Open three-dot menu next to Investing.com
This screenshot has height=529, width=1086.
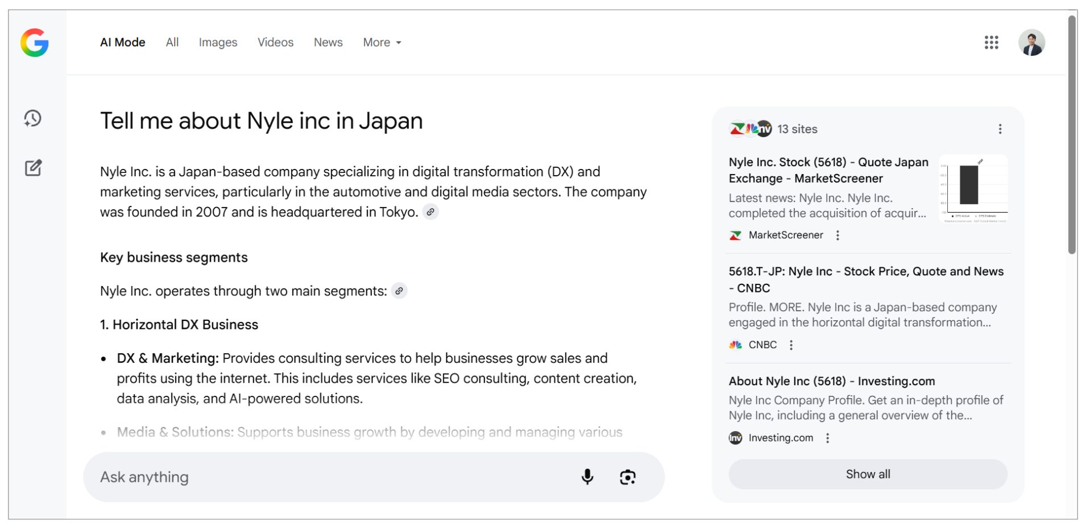[827, 438]
